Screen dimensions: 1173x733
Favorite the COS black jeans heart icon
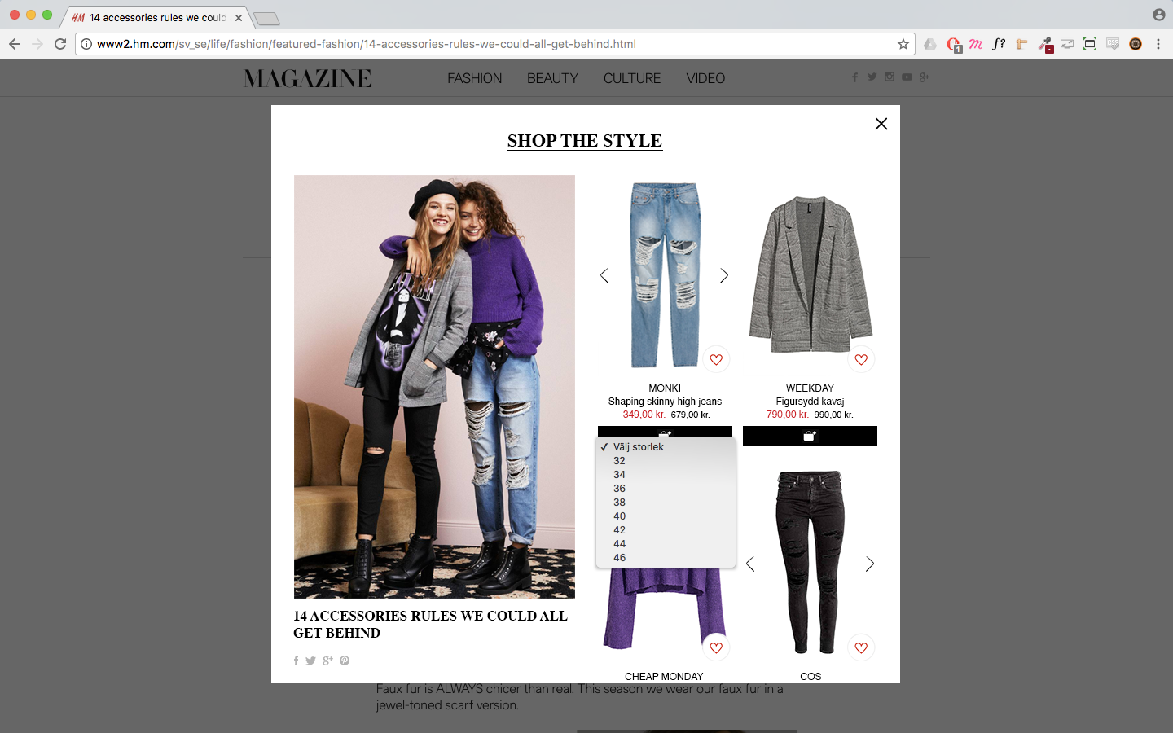pos(861,647)
